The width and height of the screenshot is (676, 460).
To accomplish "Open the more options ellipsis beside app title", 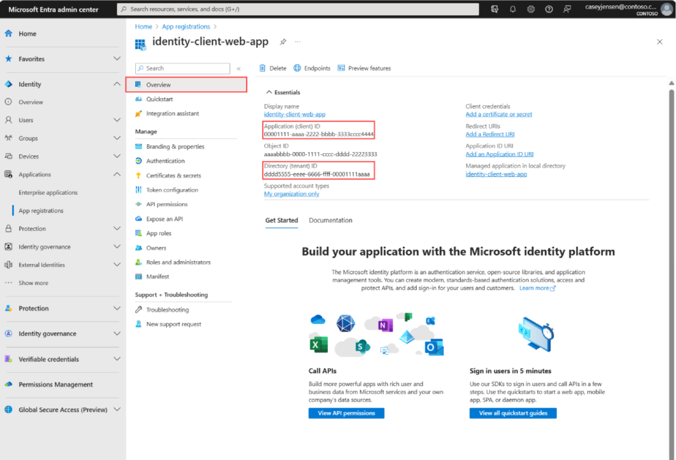I will pyautogui.click(x=297, y=42).
